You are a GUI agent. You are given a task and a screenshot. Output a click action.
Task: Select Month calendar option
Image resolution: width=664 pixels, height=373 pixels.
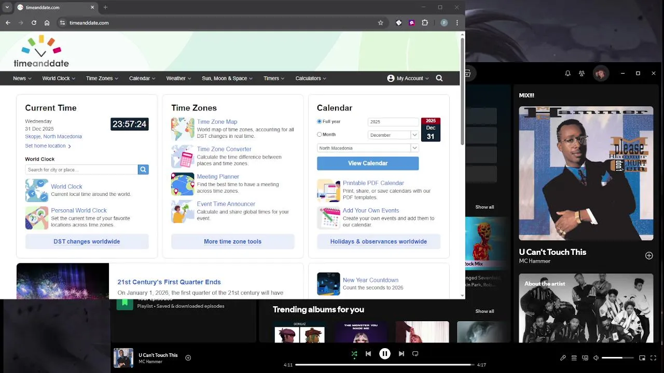click(x=320, y=134)
